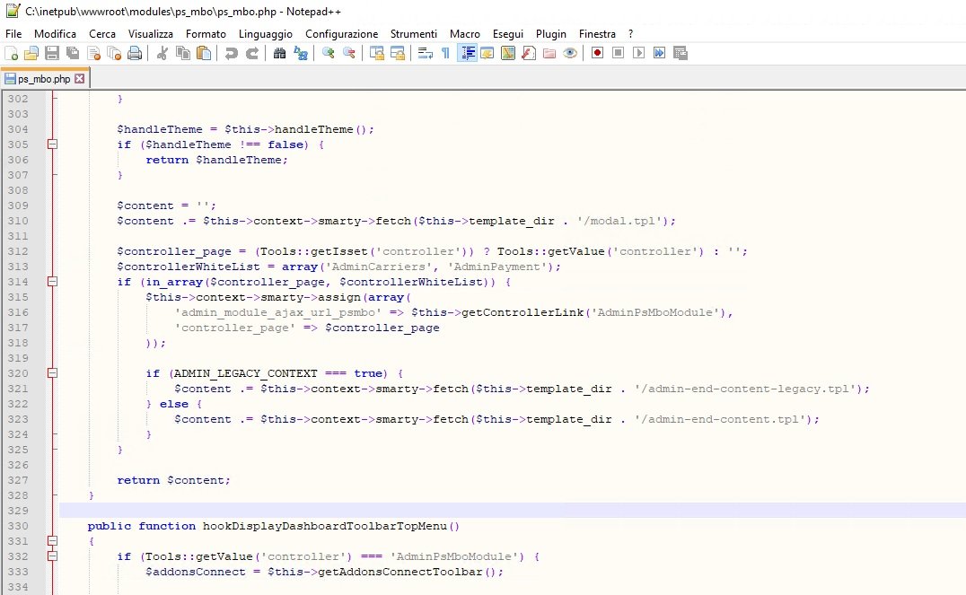Close the ps_mbo.php tab
This screenshot has height=595, width=966.
[79, 79]
